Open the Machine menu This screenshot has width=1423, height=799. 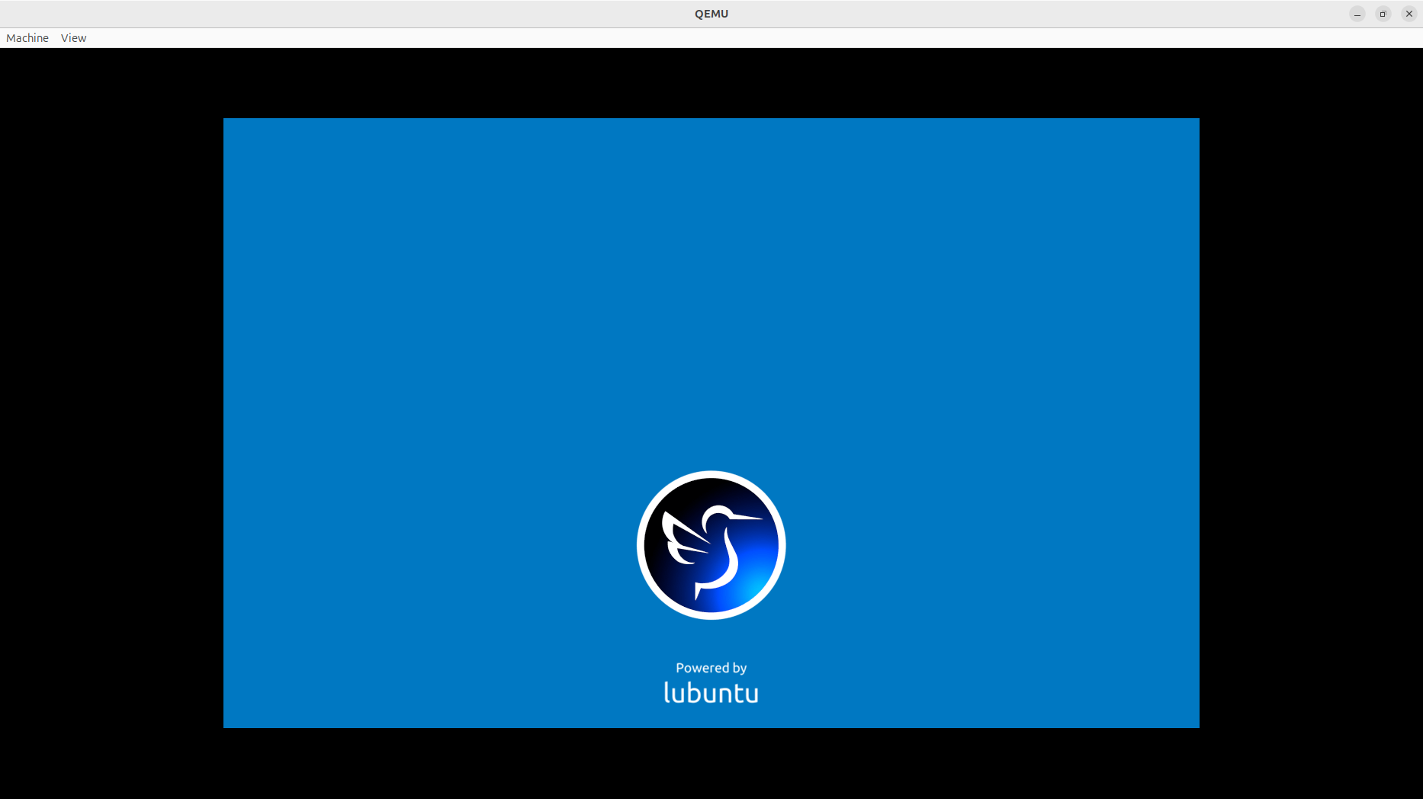[x=27, y=38]
